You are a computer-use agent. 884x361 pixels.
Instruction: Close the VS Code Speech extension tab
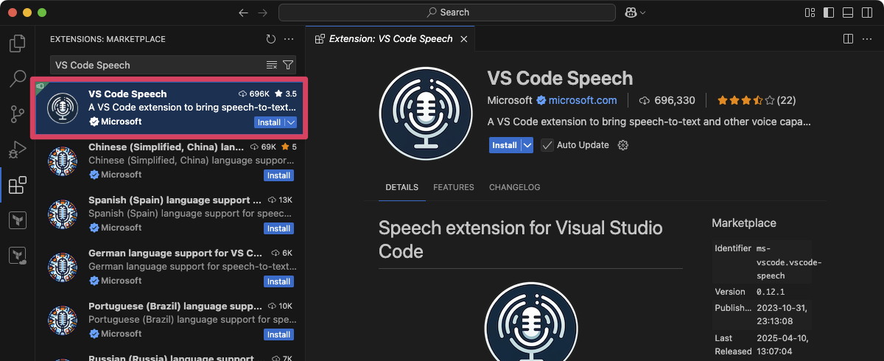(463, 39)
